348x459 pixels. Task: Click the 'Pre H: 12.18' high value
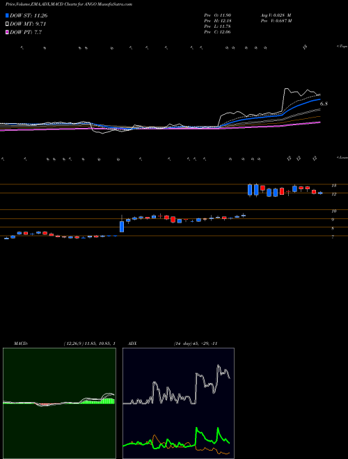point(218,21)
